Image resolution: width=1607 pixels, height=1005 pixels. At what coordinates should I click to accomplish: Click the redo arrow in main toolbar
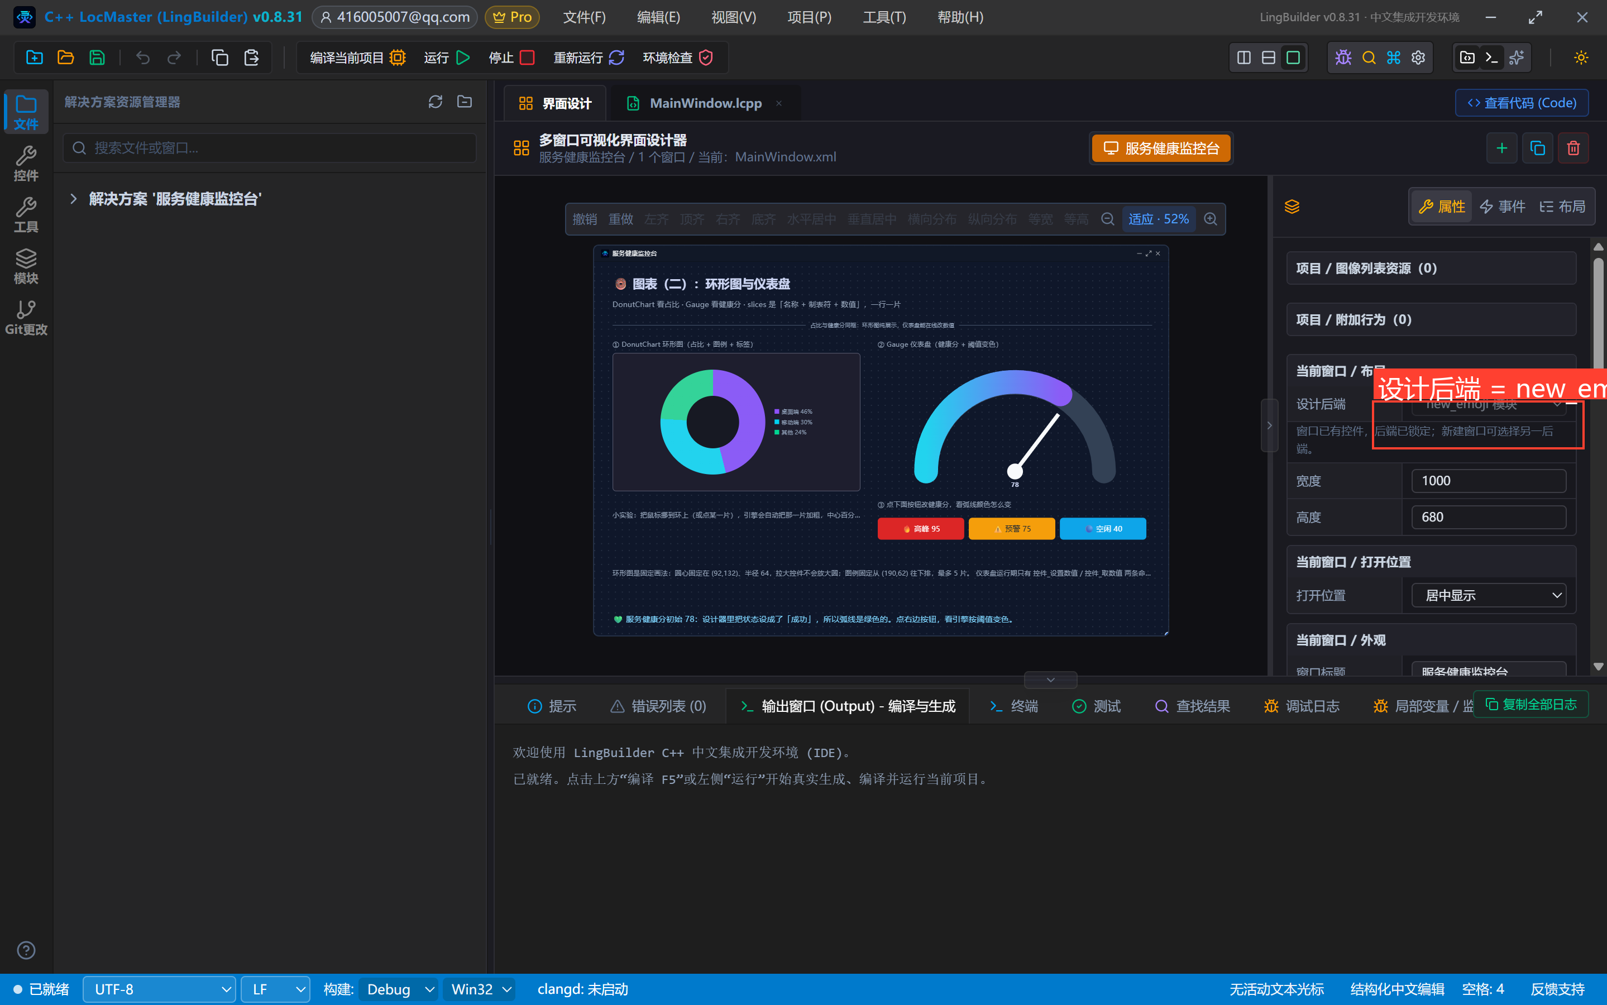coord(174,58)
